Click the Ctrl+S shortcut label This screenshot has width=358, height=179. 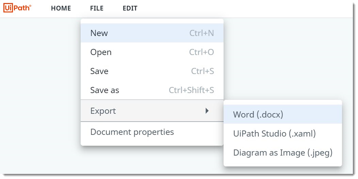[202, 71]
